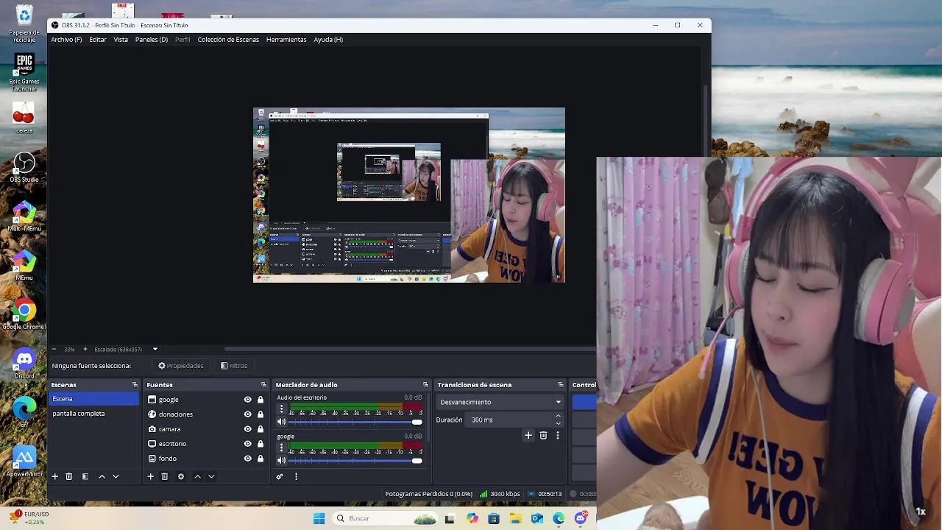The image size is (942, 530).
Task: Open the Ayuda (H) menu
Action: 328,40
